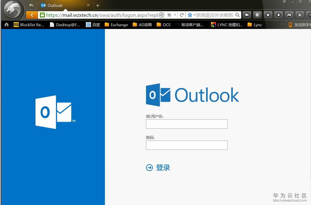This screenshot has width=311, height=205.
Task: Open the AD故障 bookmark folder
Action: 142,25
